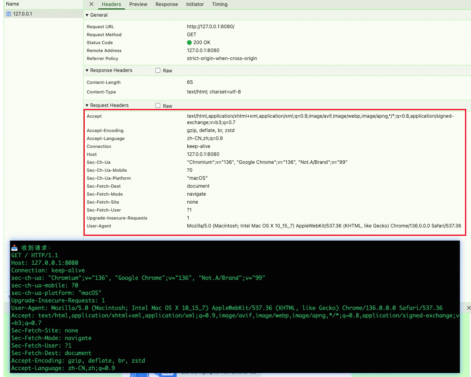Screen dimensions: 471x377
Task: Click the Sec-Ch-Ua-Platform value "macOS"
Action: click(x=197, y=178)
